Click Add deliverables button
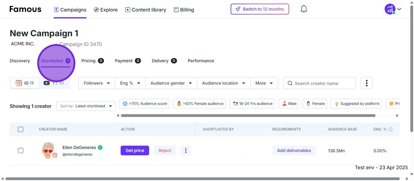 [294, 150]
